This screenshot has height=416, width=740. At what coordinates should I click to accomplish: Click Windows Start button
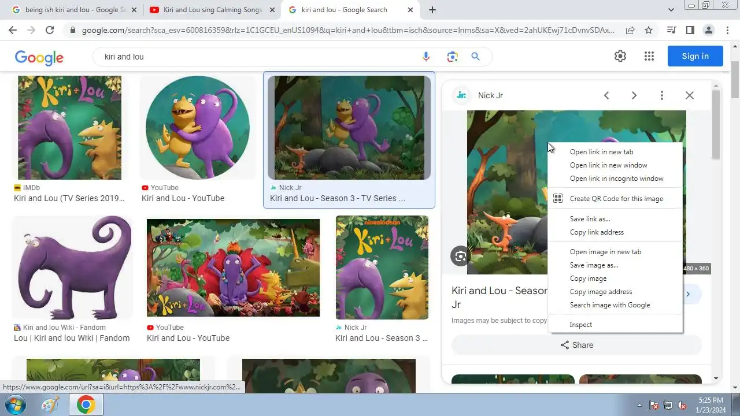(x=16, y=405)
